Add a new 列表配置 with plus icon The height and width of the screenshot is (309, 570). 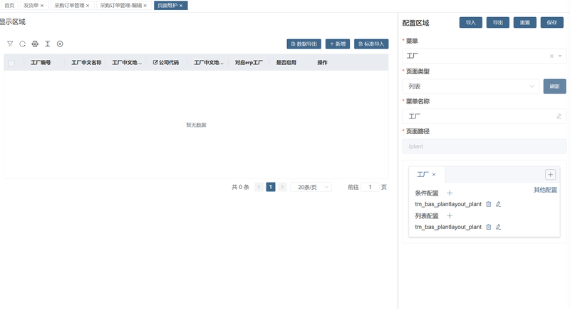[x=450, y=216]
